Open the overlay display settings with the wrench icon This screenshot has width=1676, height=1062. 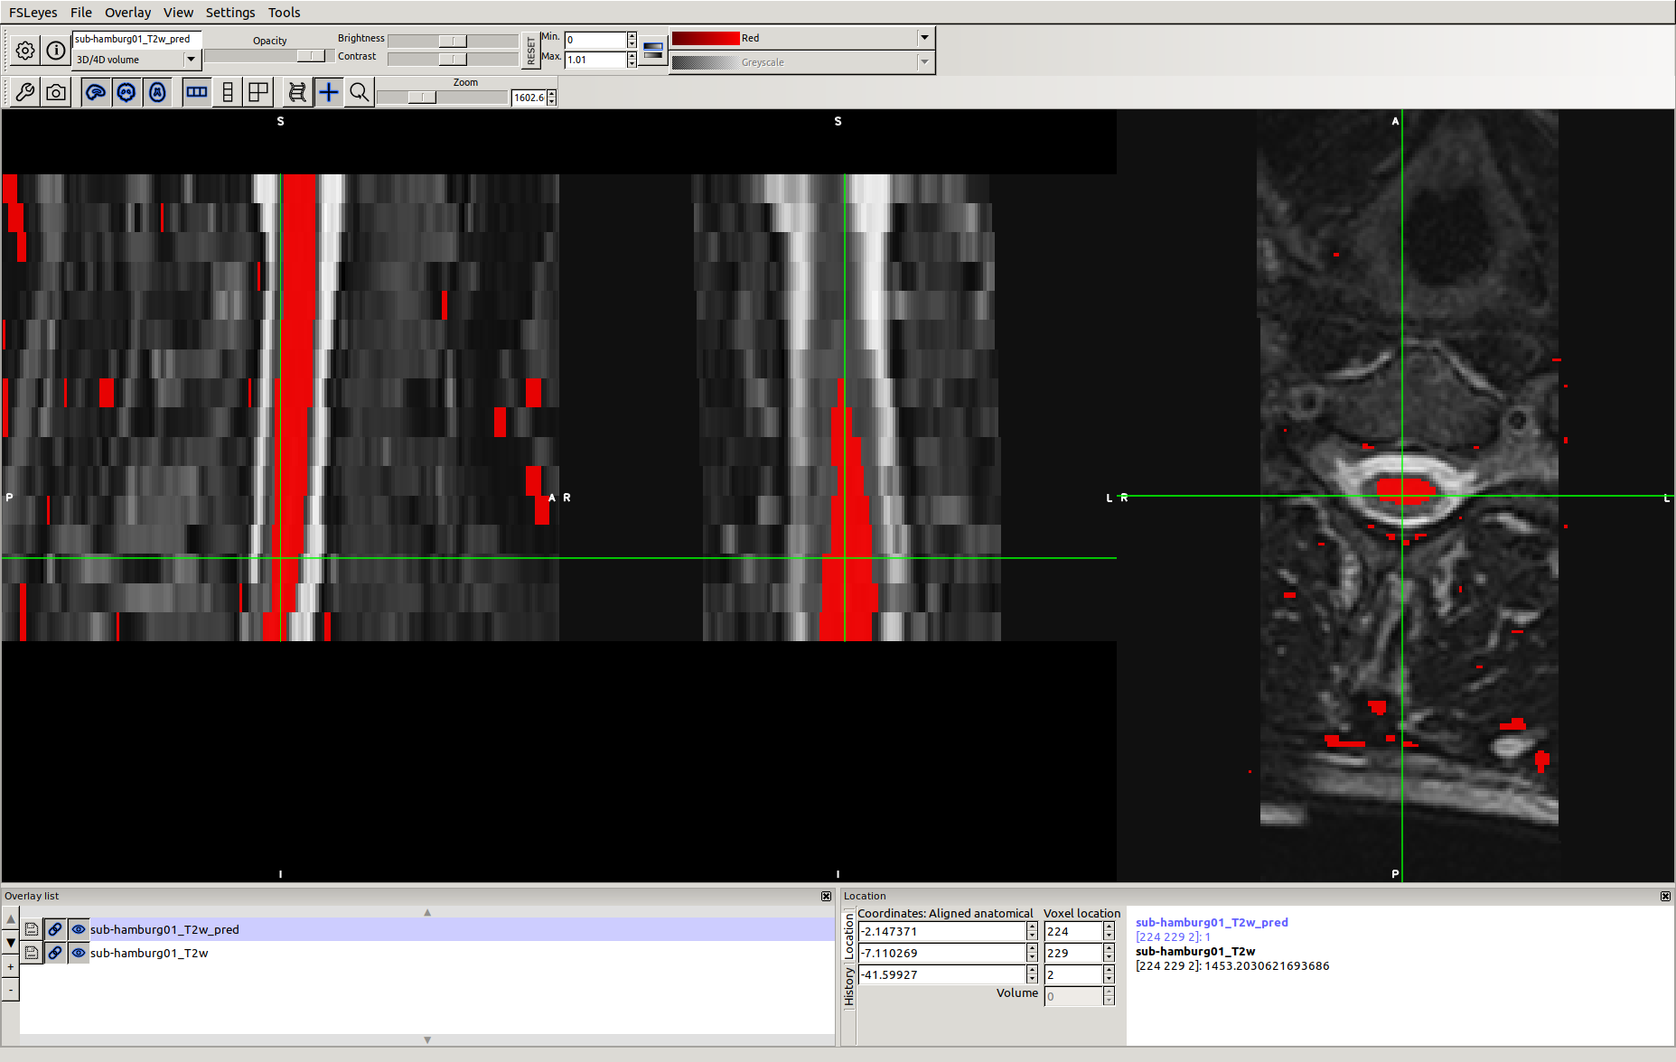point(24,91)
